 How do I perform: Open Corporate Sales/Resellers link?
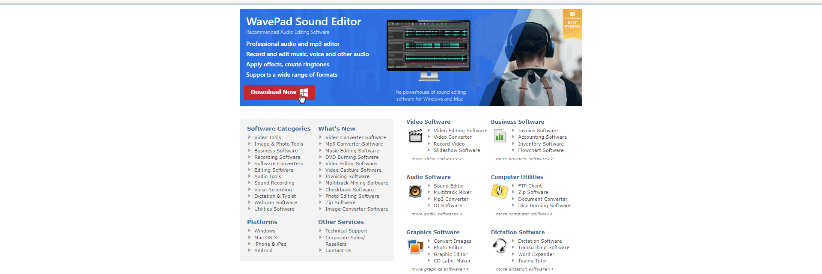345,241
